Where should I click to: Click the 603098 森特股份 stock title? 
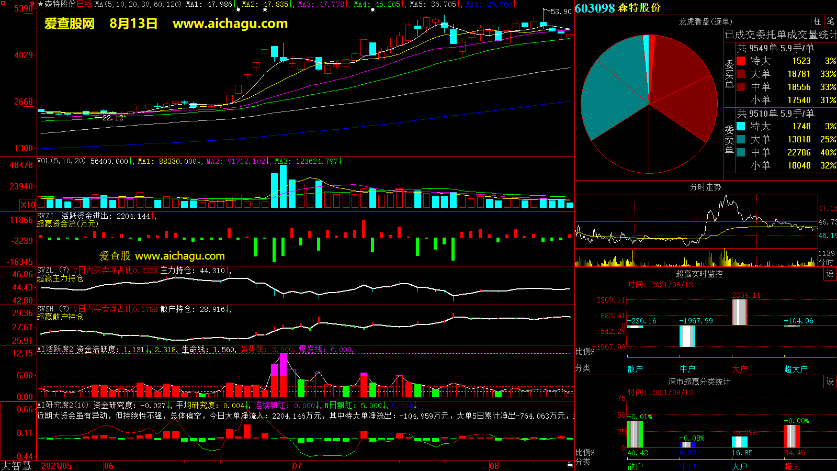(x=617, y=8)
